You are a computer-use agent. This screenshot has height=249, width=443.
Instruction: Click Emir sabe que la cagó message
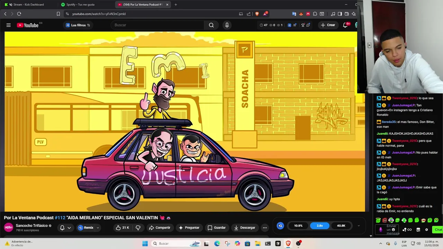407,190
